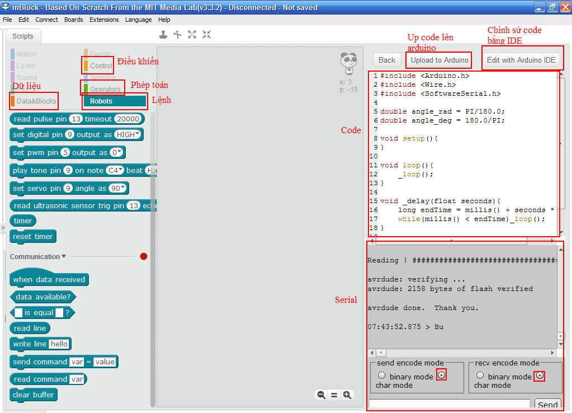The image size is (572, 413).
Task: Click the Grow sprite expand icon
Action: click(x=192, y=35)
